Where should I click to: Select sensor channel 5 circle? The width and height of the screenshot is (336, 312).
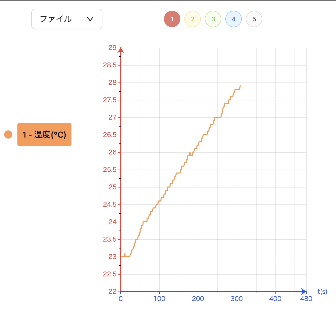[254, 19]
